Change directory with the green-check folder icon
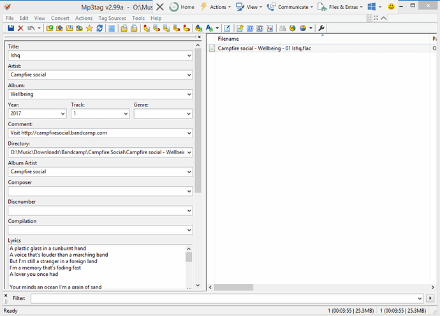The width and height of the screenshot is (440, 316). [x=50, y=28]
